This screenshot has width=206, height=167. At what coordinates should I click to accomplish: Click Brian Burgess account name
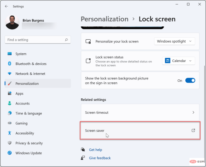(33, 20)
